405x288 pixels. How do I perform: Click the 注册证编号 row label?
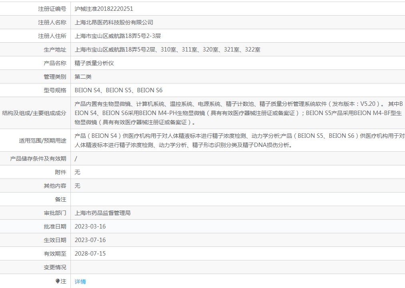click(x=52, y=9)
